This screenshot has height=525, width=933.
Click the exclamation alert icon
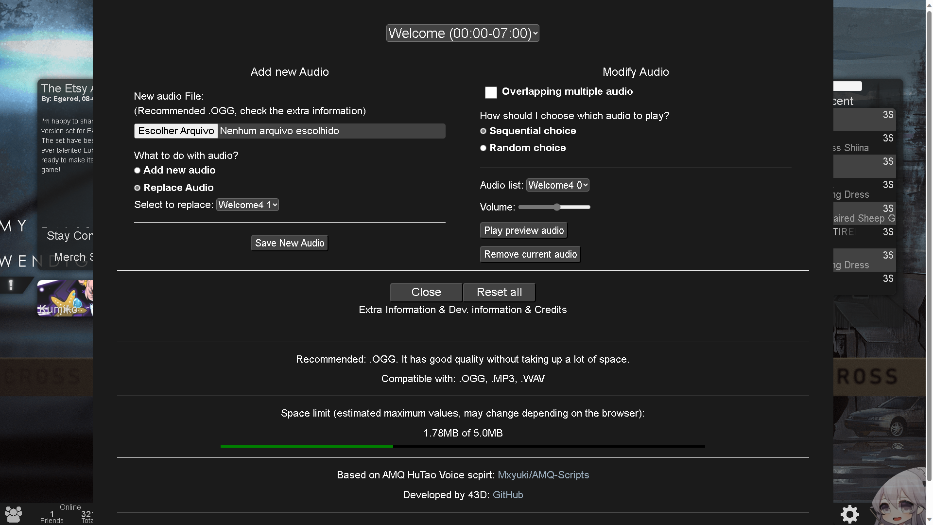[11, 285]
